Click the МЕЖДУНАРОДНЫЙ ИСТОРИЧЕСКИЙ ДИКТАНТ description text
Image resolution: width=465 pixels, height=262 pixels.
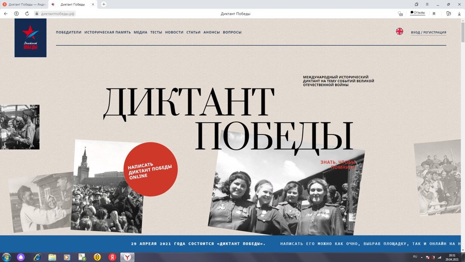[339, 81]
